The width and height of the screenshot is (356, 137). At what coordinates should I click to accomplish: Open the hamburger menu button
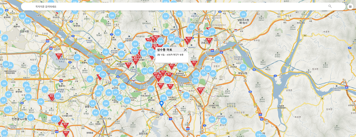coord(350,7)
